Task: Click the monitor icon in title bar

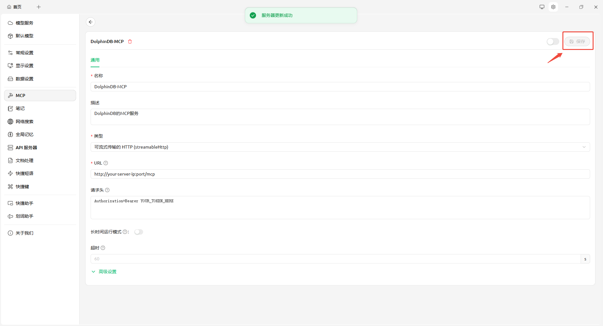Action: click(x=542, y=7)
